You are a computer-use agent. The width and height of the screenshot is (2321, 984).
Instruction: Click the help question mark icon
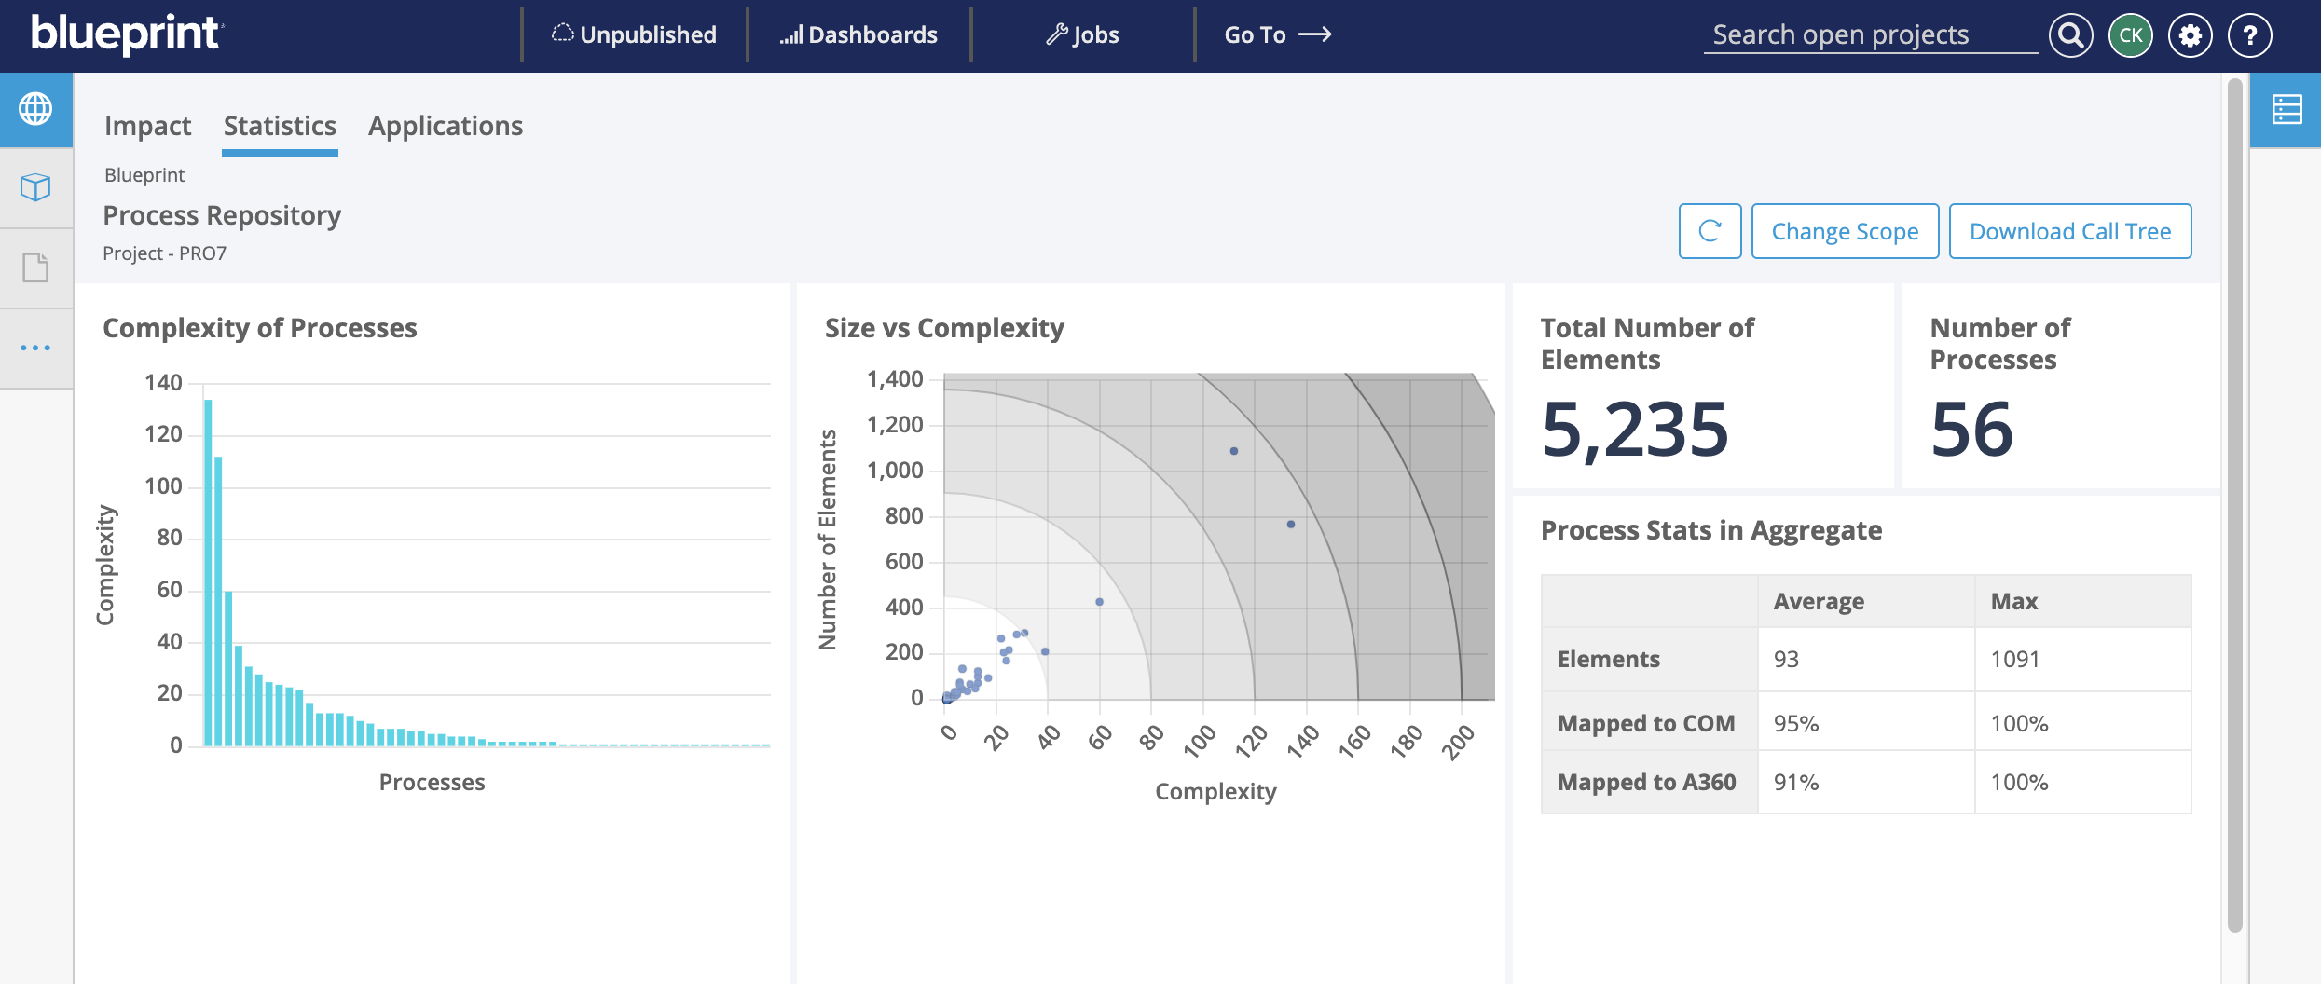click(x=2249, y=35)
